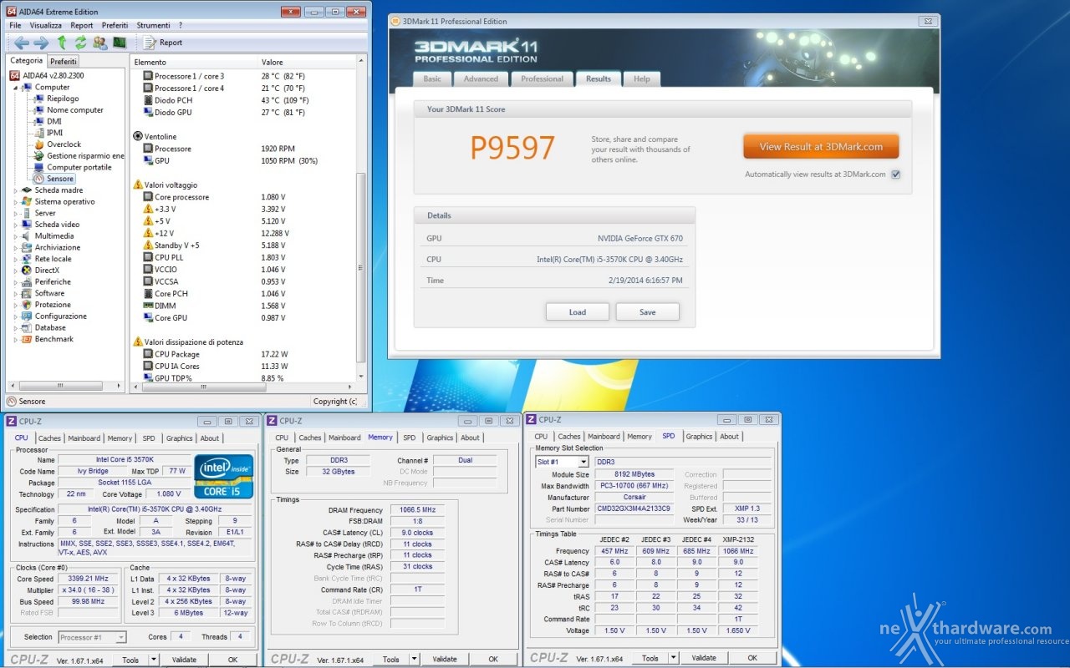Expand the Software tree node
Viewport: 1070px width, 668px height.
[x=16, y=293]
